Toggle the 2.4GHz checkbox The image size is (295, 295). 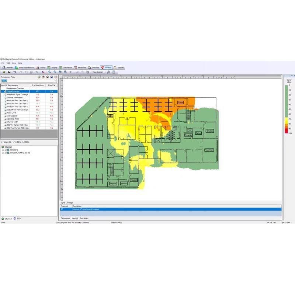14,142
